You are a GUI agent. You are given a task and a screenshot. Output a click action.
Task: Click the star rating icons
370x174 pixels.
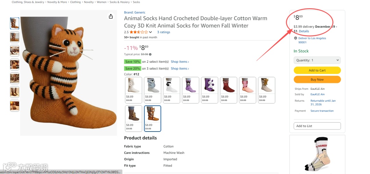(x=138, y=32)
